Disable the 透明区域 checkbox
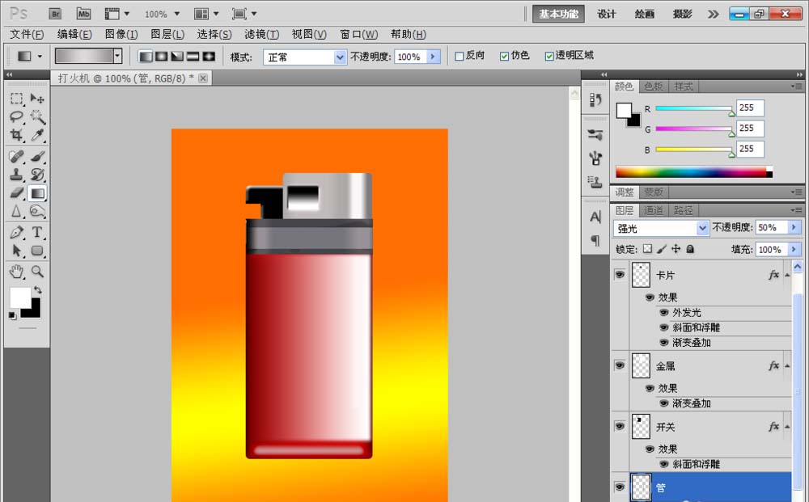 point(549,55)
